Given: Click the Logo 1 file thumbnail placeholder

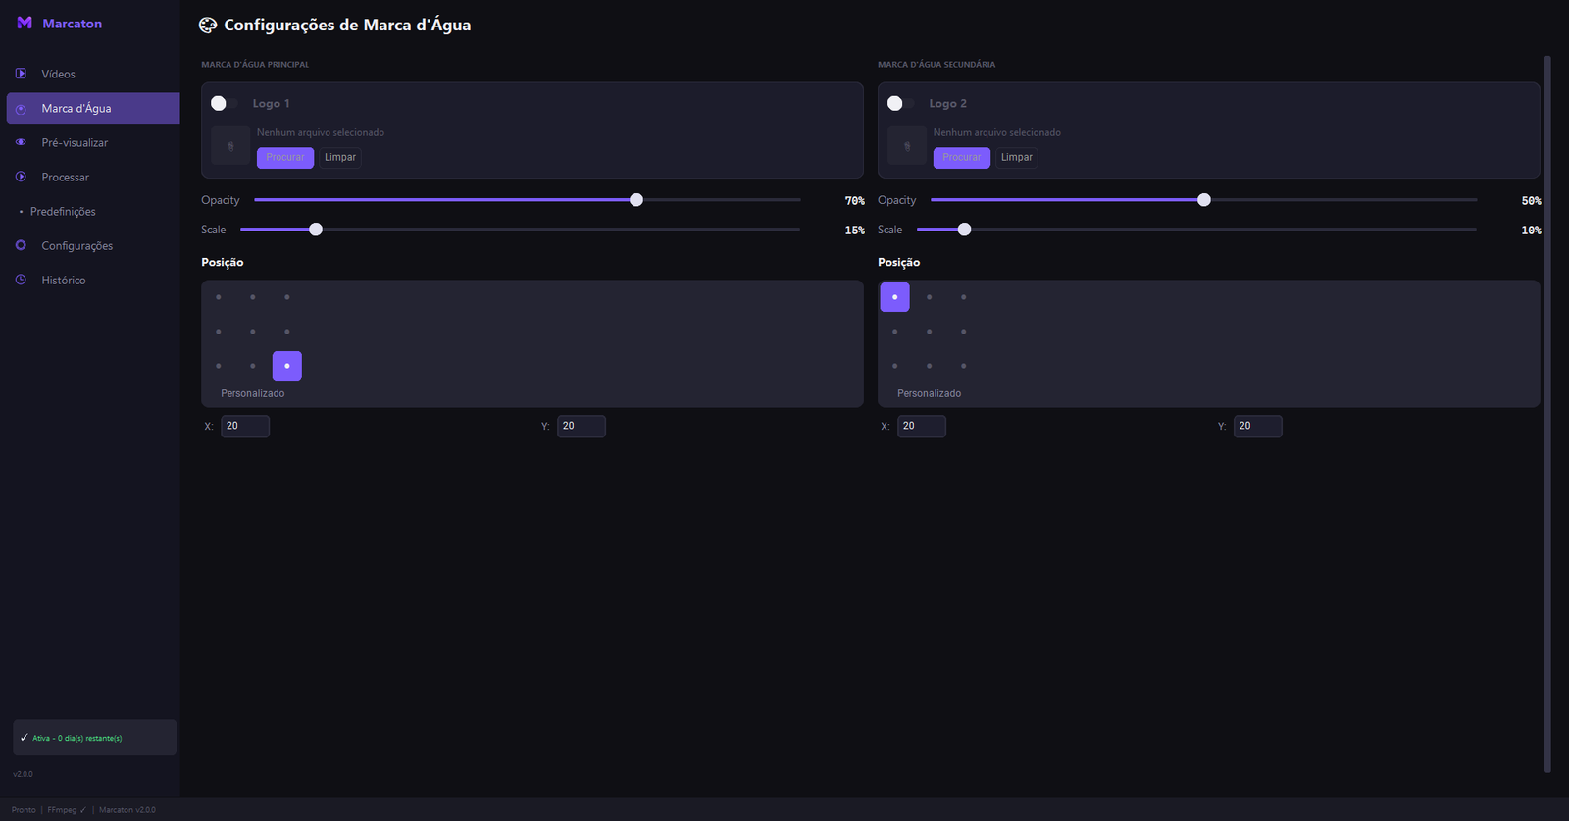Looking at the screenshot, I should (x=230, y=145).
